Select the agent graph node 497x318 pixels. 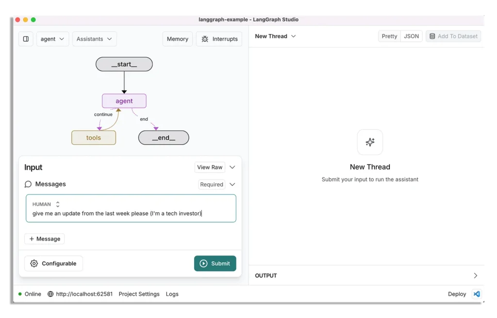click(124, 101)
